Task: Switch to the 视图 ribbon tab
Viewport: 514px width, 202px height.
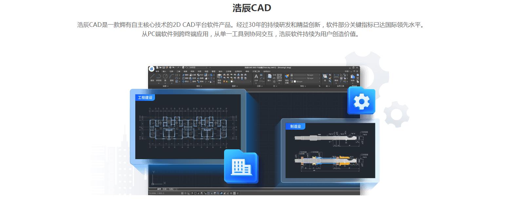Action: 206,71
